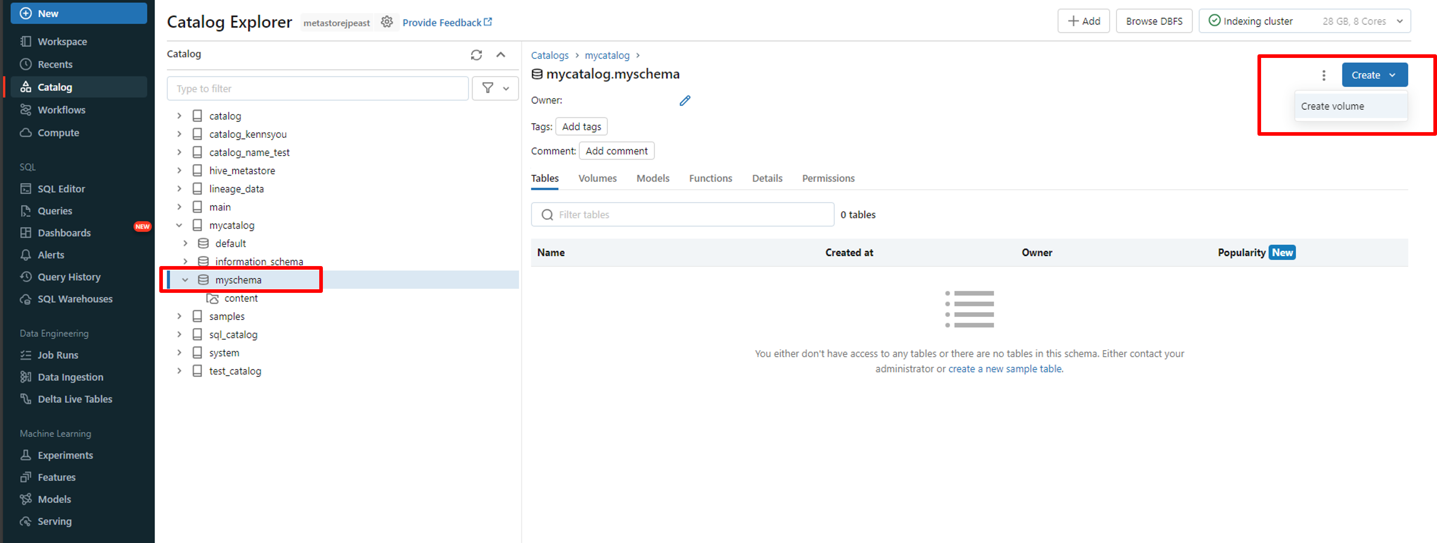
Task: Switch to the Volumes tab
Action: [x=597, y=178]
